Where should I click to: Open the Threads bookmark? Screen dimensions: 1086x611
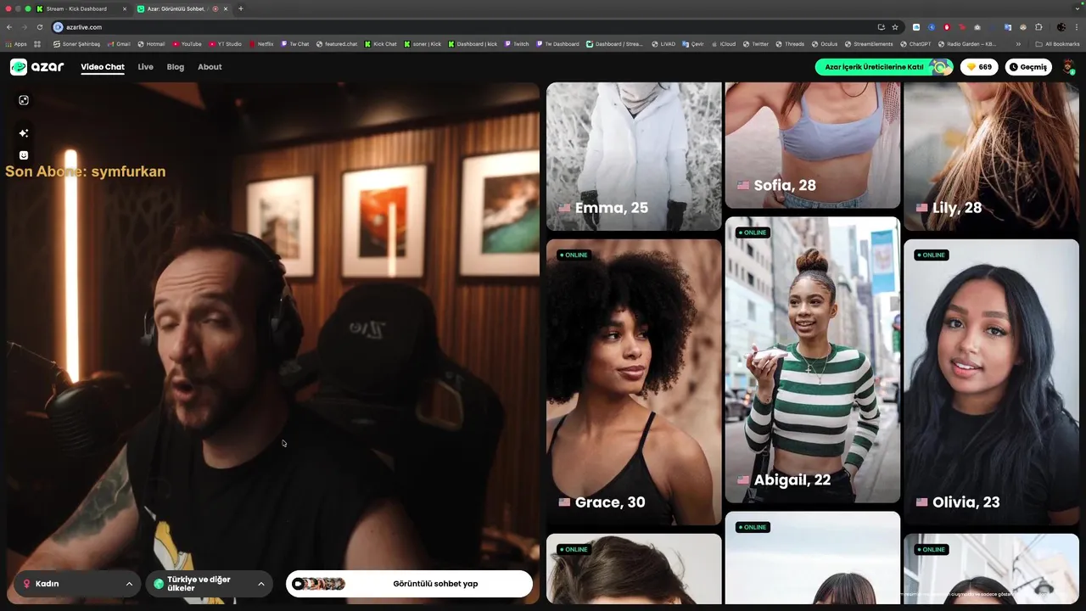pos(790,44)
